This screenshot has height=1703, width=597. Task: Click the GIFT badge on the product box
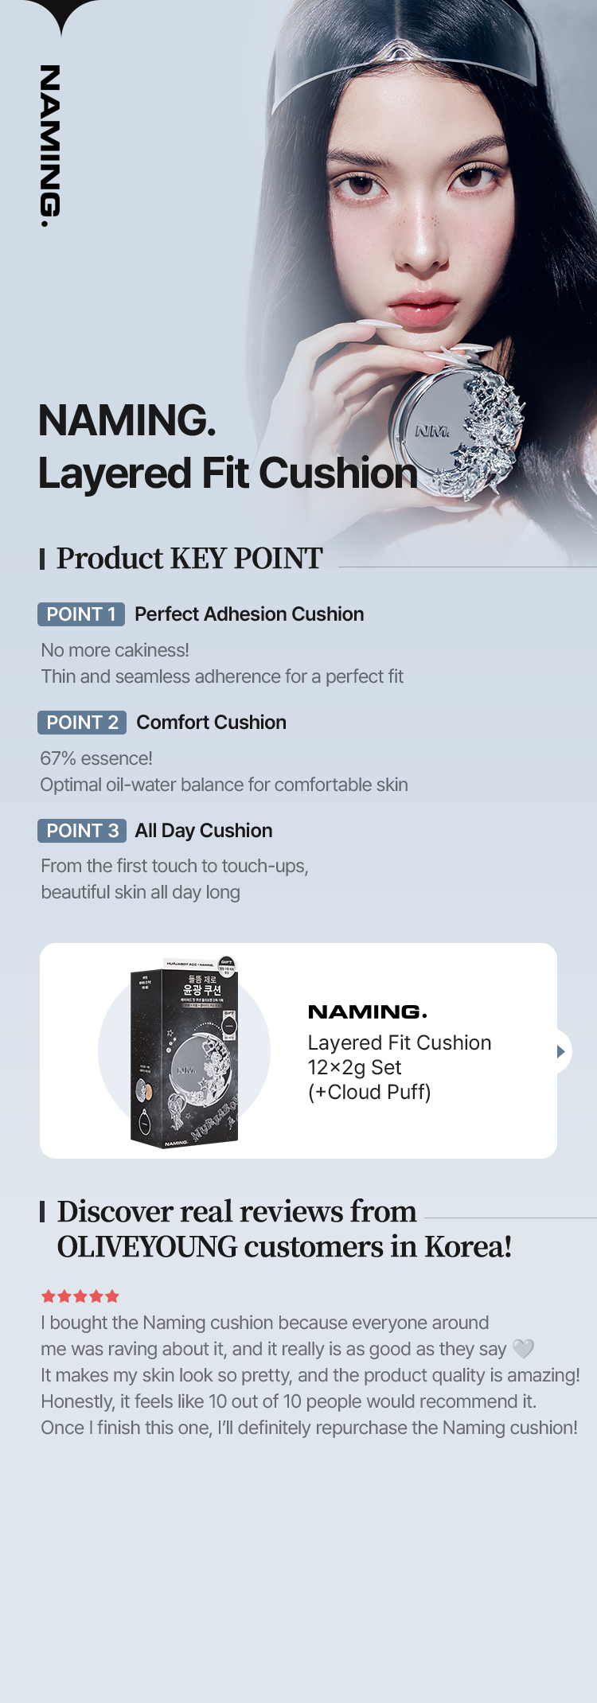(x=226, y=964)
